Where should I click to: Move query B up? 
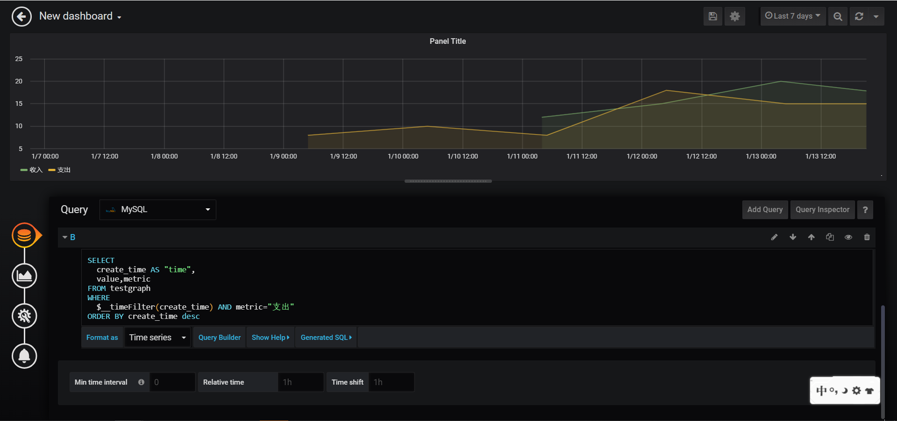click(812, 237)
